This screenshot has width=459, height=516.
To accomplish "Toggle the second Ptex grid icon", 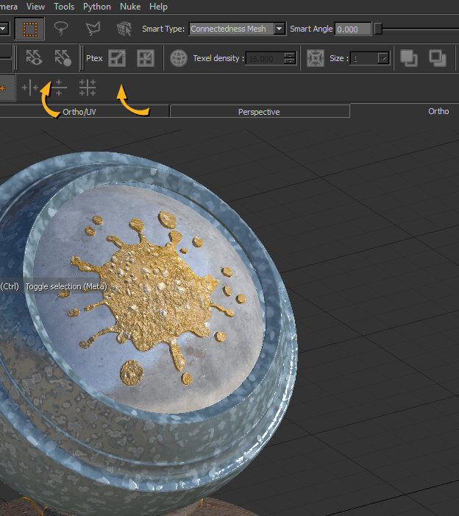I will pyautogui.click(x=146, y=58).
